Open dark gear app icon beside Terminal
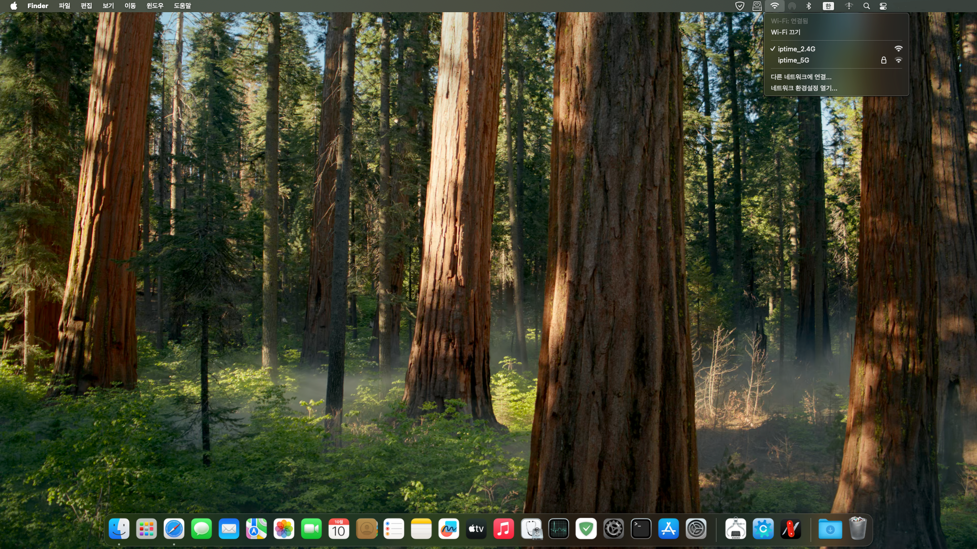 click(x=614, y=529)
